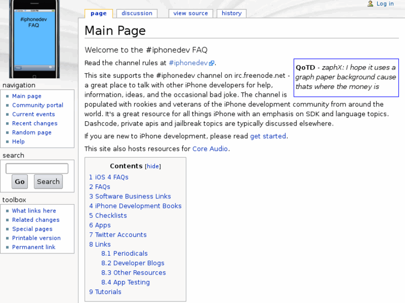Open the Core Audio resources link

[x=210, y=149]
